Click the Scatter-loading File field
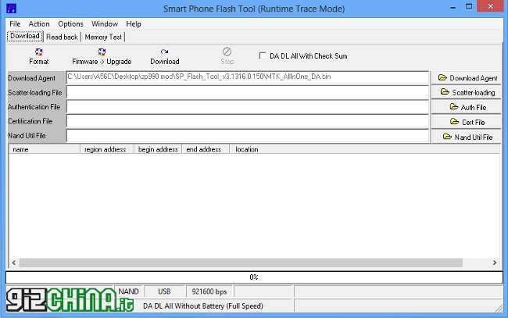The width and height of the screenshot is (508, 318). click(x=248, y=92)
